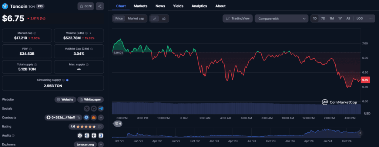Screen dimensions: 379x147
Task: Open the X (Twitter) social link
Action: [x=87, y=109]
